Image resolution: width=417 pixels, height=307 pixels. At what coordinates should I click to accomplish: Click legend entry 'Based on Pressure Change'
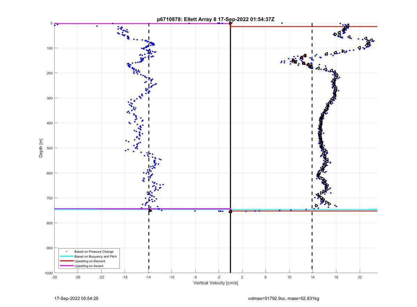pos(94,251)
